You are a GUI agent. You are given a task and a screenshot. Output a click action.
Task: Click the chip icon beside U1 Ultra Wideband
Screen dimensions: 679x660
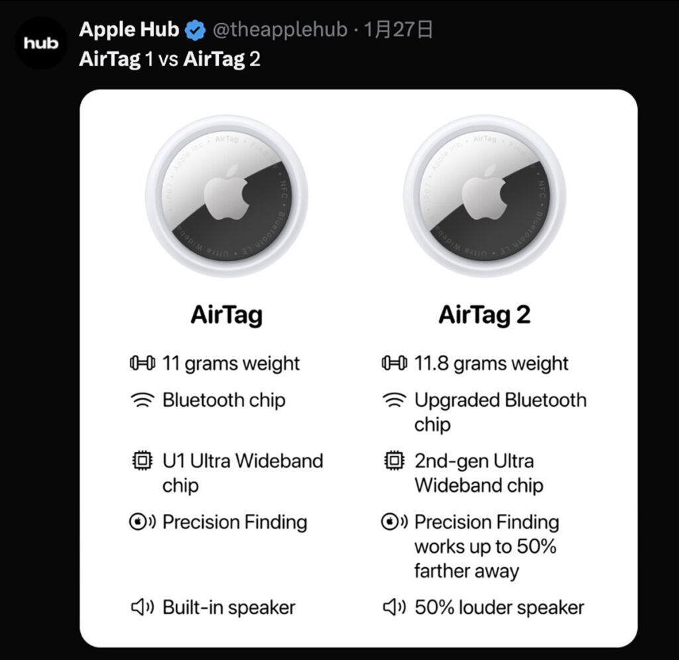pyautogui.click(x=143, y=461)
